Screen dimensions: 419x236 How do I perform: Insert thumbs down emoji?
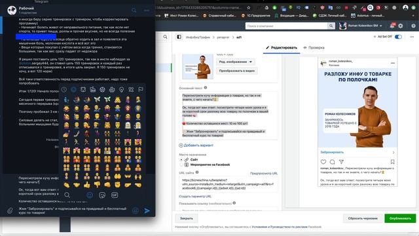tap(97, 185)
